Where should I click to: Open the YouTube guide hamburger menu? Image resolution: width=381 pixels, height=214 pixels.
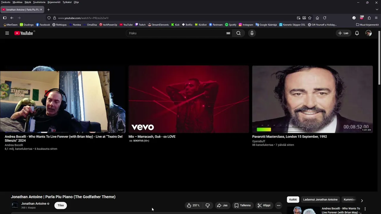7,33
